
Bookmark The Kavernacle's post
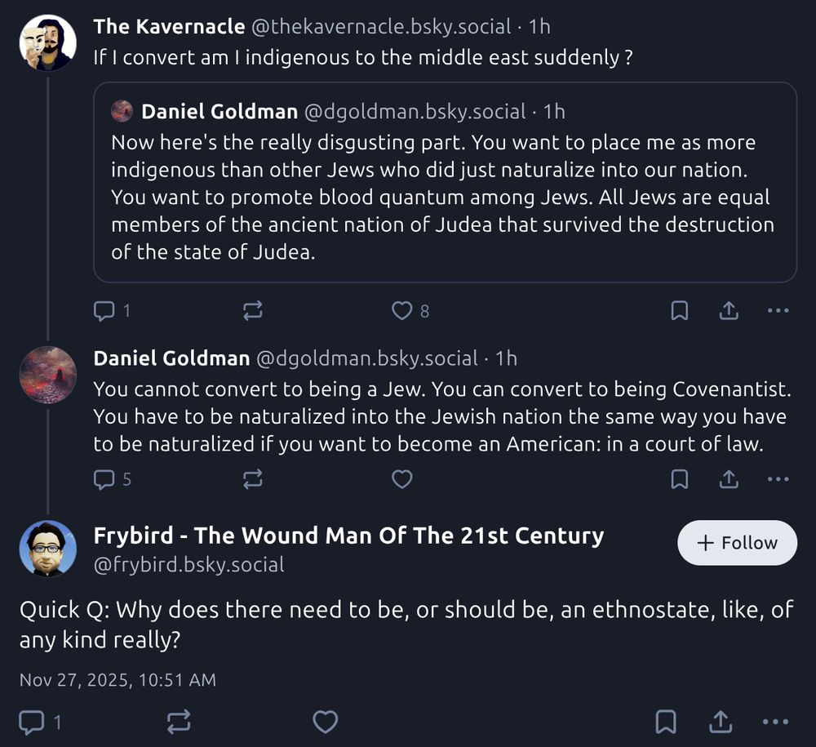tap(679, 310)
